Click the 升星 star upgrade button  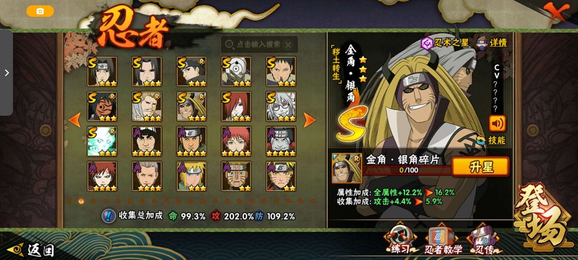click(480, 167)
